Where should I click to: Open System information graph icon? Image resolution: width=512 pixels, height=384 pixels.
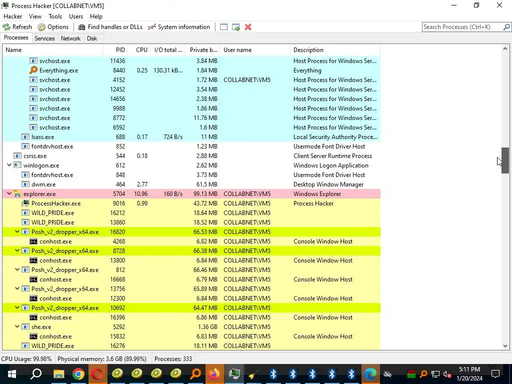pos(152,27)
